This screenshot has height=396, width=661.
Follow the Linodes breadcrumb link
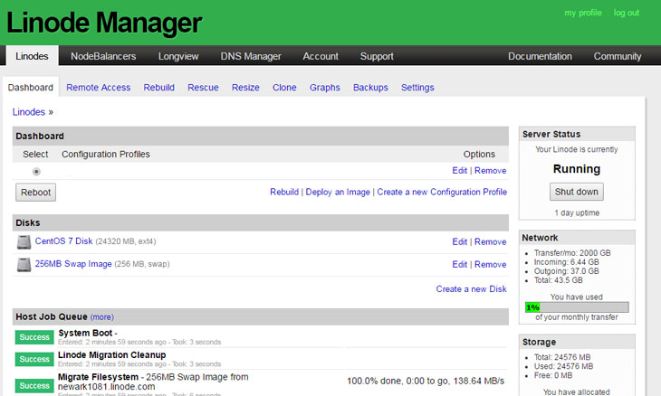point(29,112)
